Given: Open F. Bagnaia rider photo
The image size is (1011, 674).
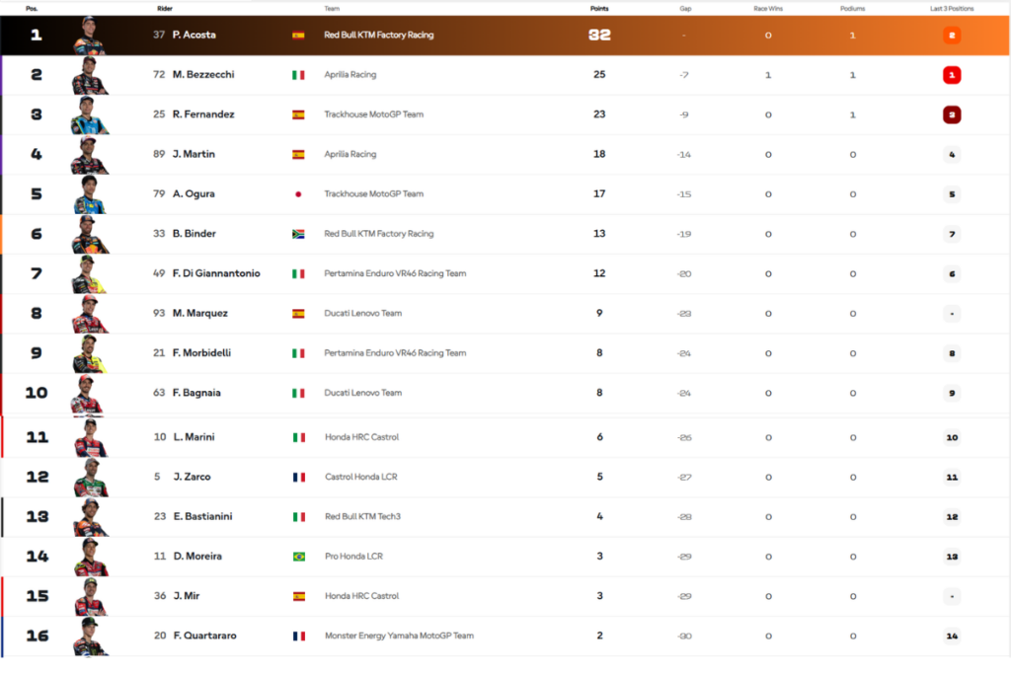Looking at the screenshot, I should tap(89, 394).
